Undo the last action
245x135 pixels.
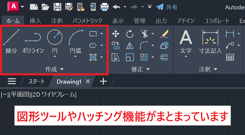(117, 7)
